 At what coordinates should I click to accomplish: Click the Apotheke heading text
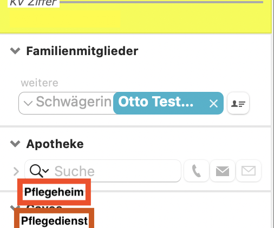tap(55, 144)
